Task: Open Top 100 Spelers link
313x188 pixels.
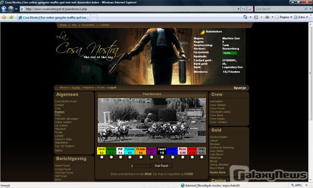Action: [x=65, y=146]
